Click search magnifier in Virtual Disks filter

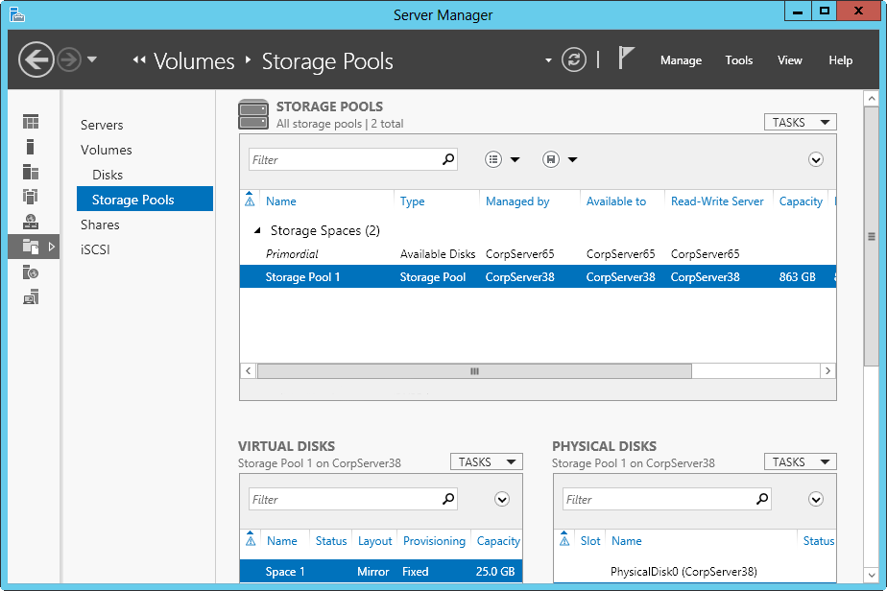pyautogui.click(x=448, y=499)
